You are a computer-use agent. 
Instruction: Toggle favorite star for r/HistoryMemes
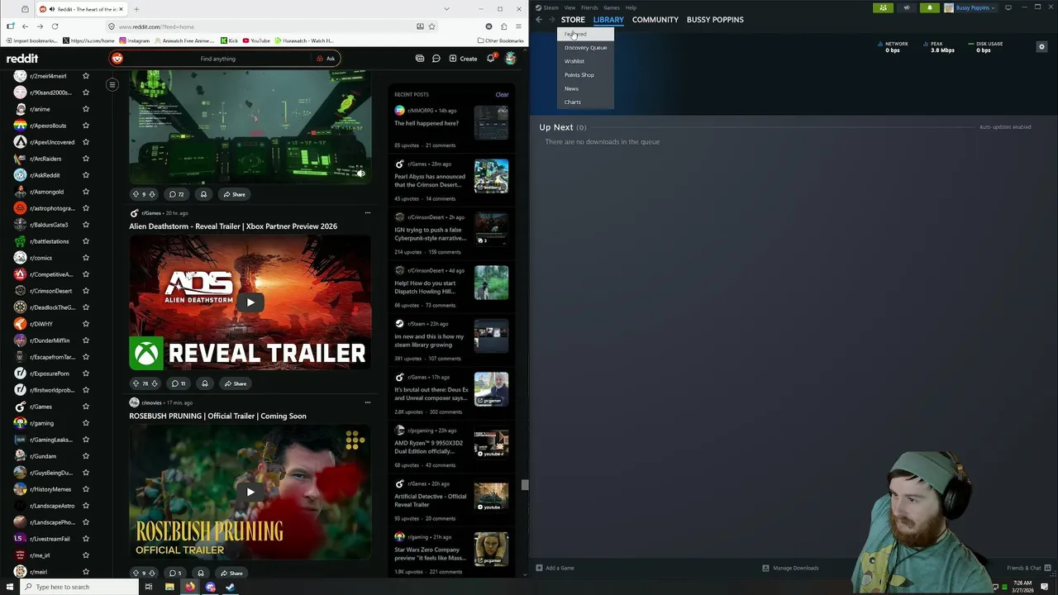(85, 489)
